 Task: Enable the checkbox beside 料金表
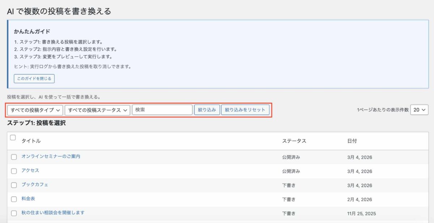pyautogui.click(x=14, y=199)
